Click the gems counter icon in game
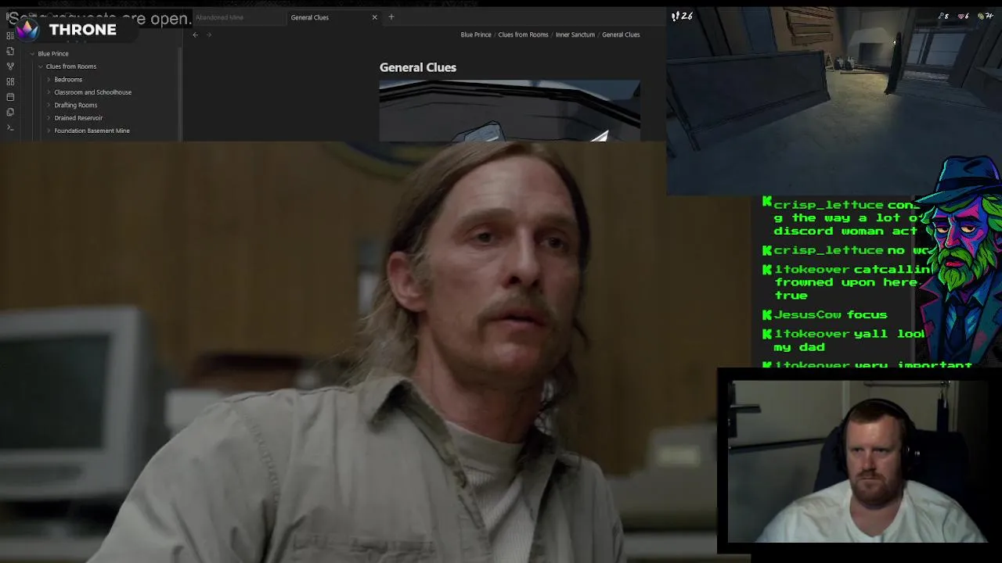The image size is (1002, 563). click(x=961, y=16)
